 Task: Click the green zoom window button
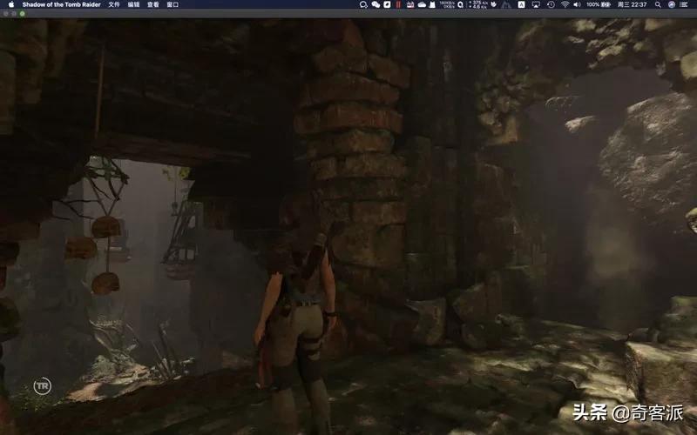click(x=23, y=14)
